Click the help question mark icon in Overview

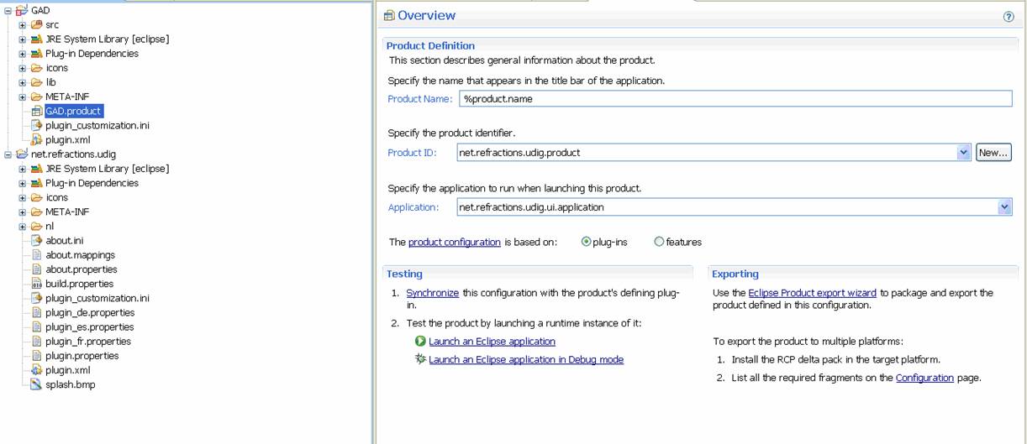(1009, 17)
